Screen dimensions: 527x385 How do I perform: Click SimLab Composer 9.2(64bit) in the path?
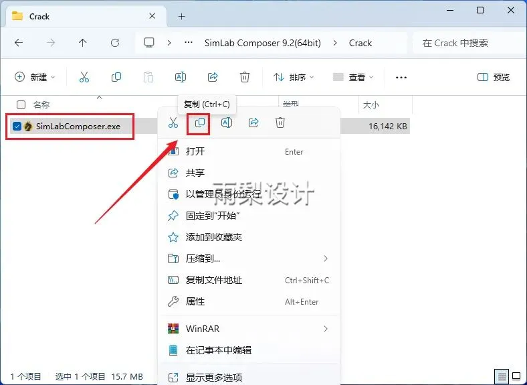[262, 43]
